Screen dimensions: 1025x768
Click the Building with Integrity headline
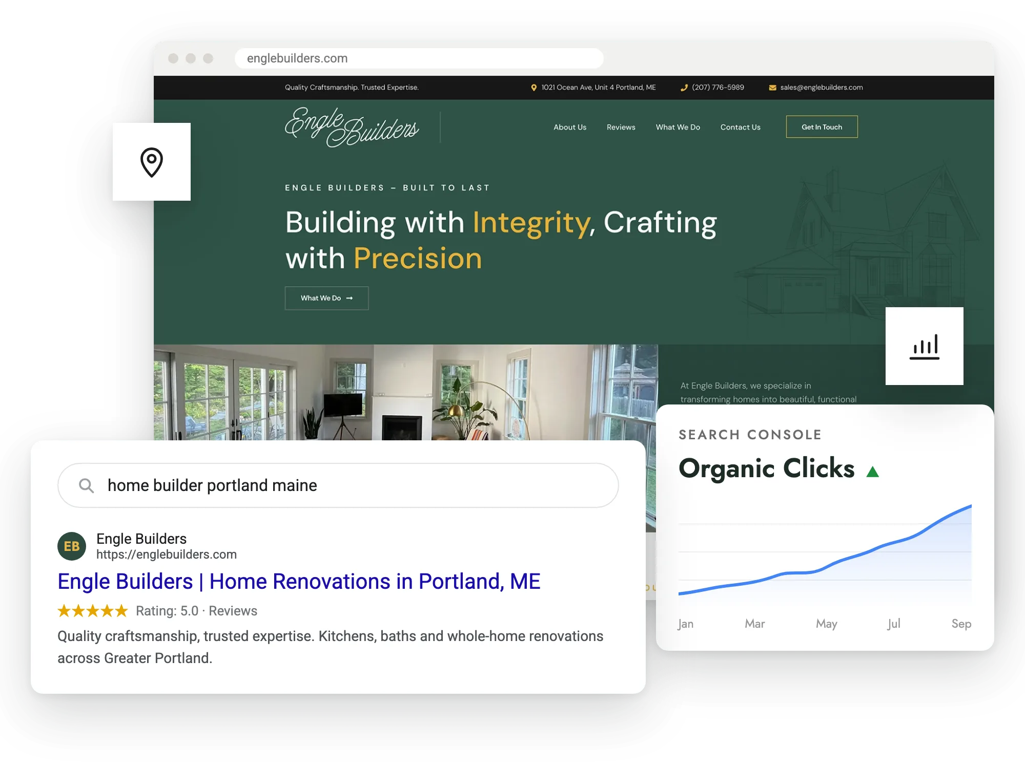click(501, 240)
